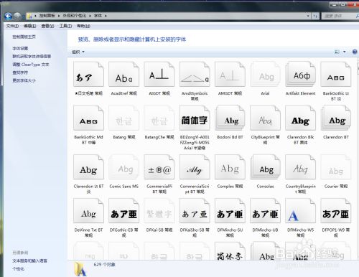Select the DeVinne Txt BT font icon
Screen dimensions: 359x277
pyautogui.click(x=88, y=211)
